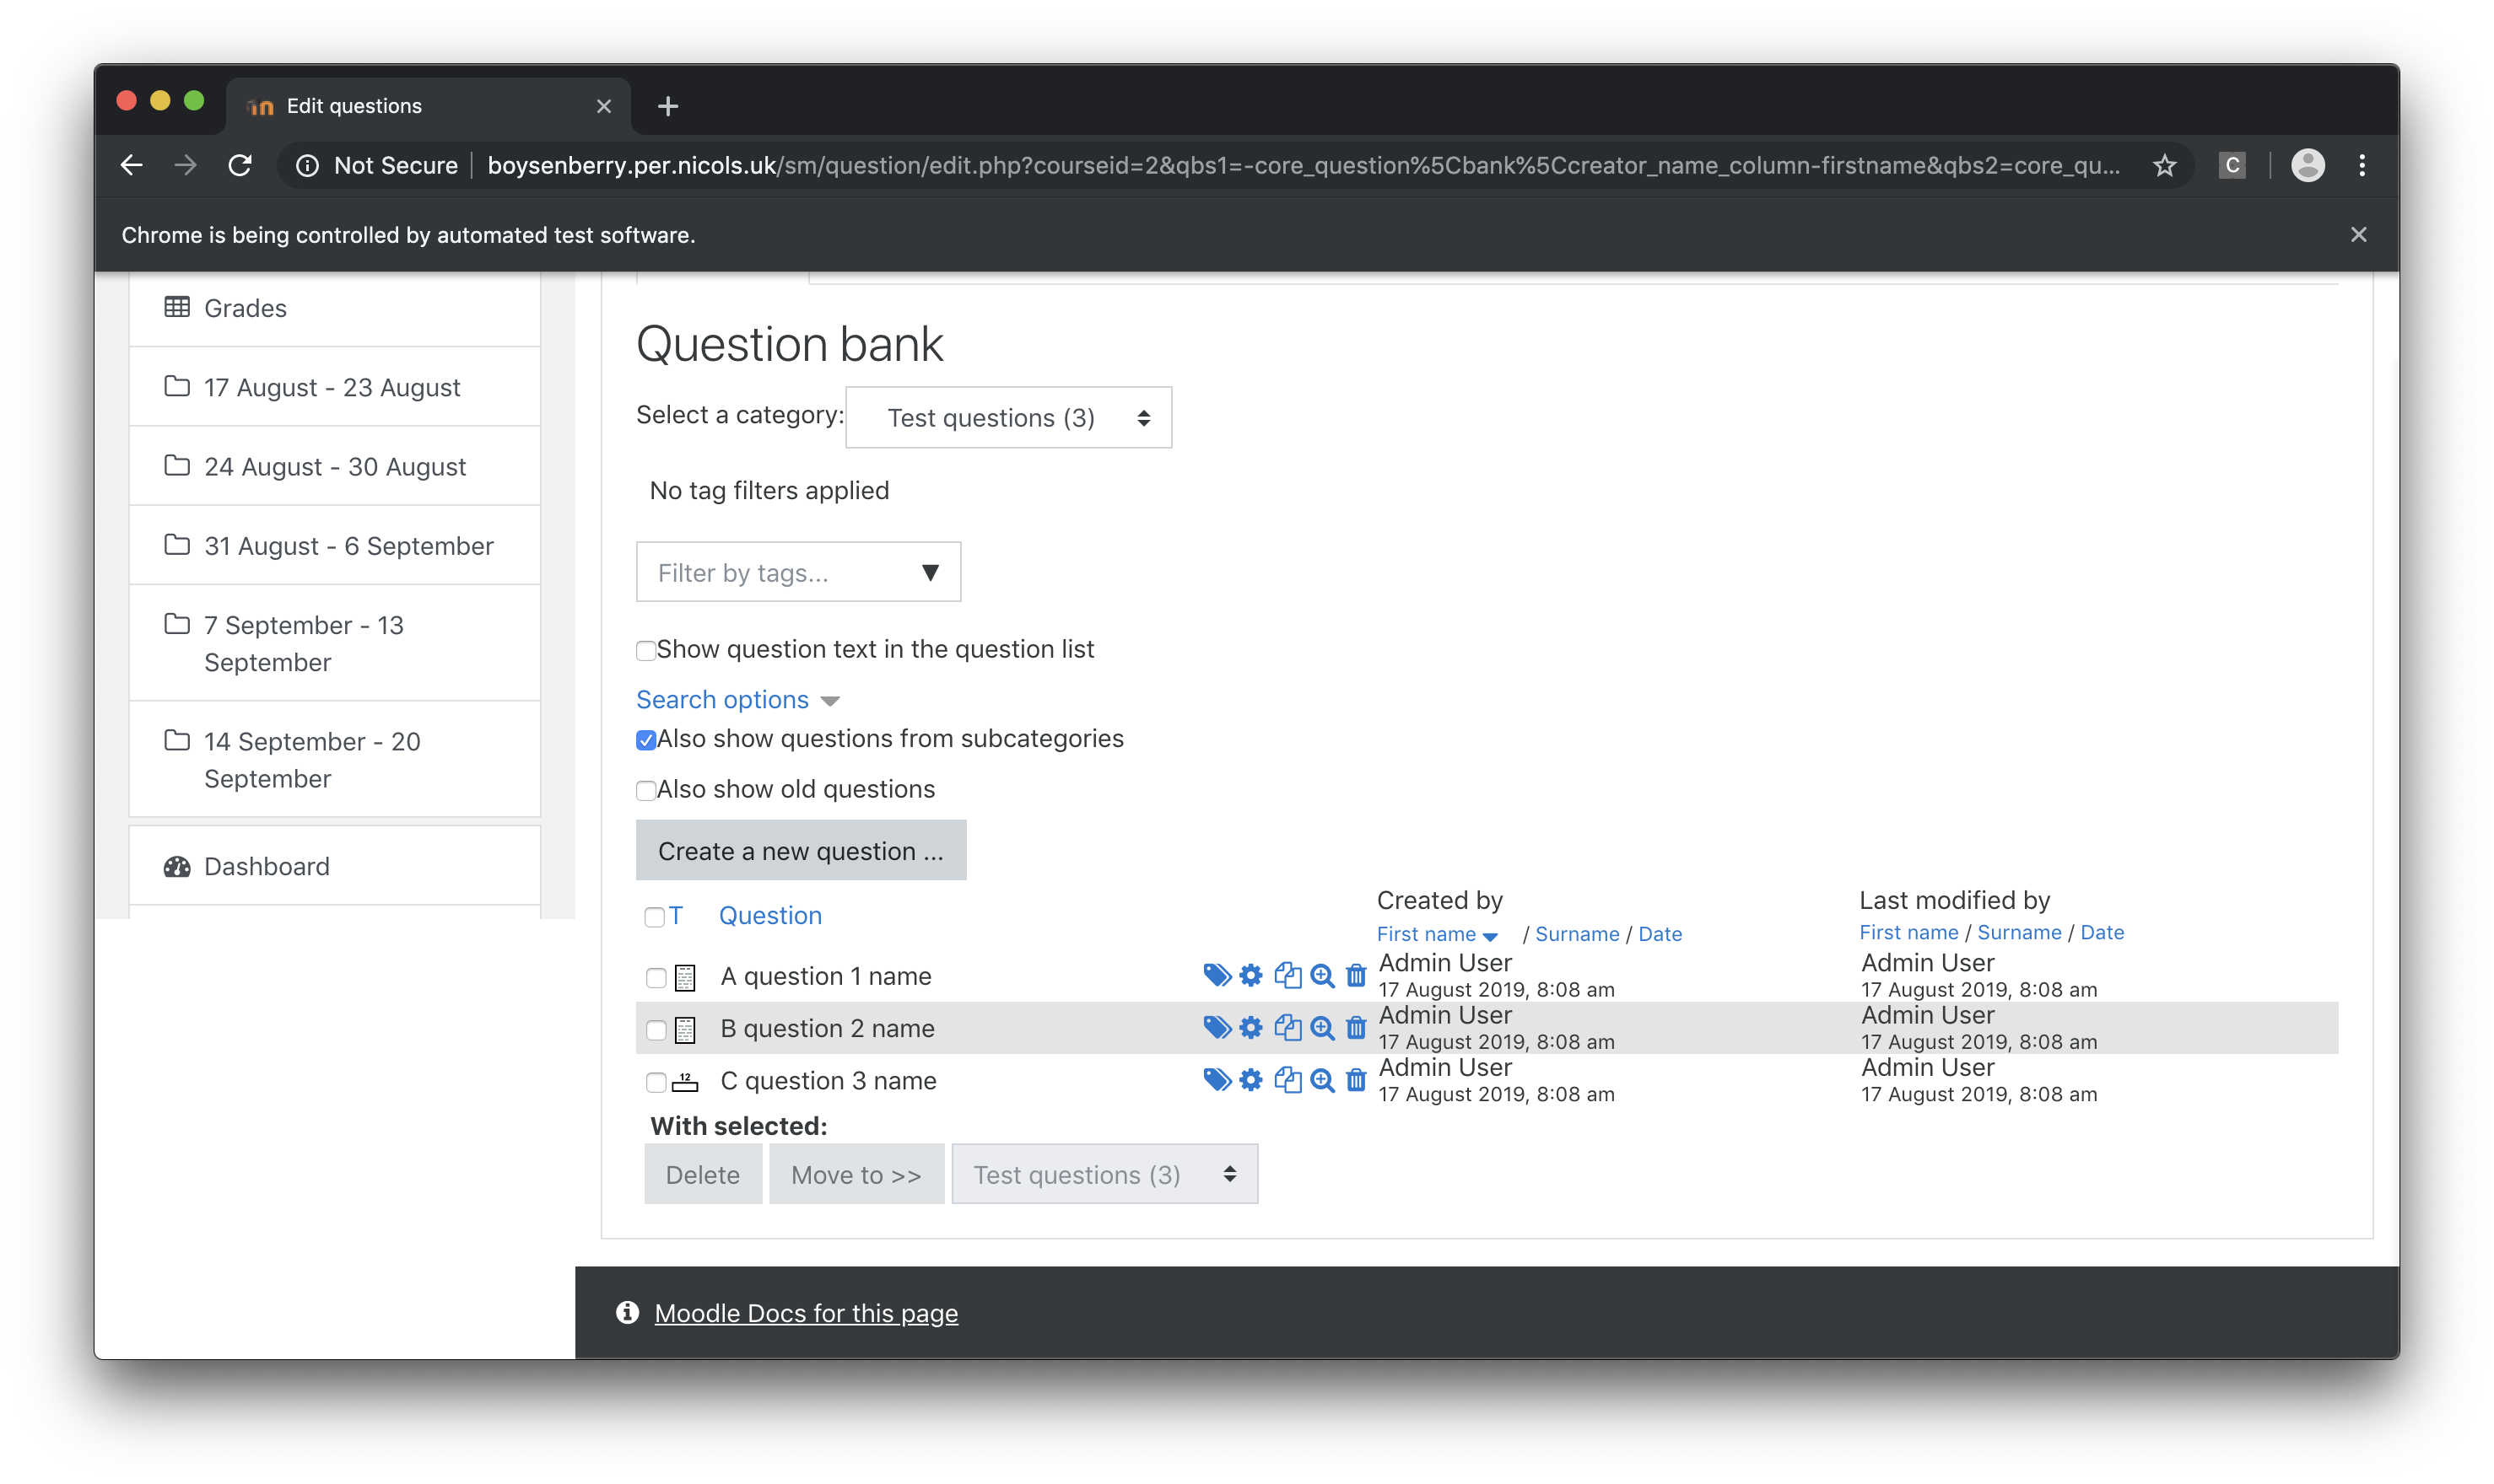Preview C question 3 name with magnifier
This screenshot has height=1484, width=2494.
[1321, 1079]
